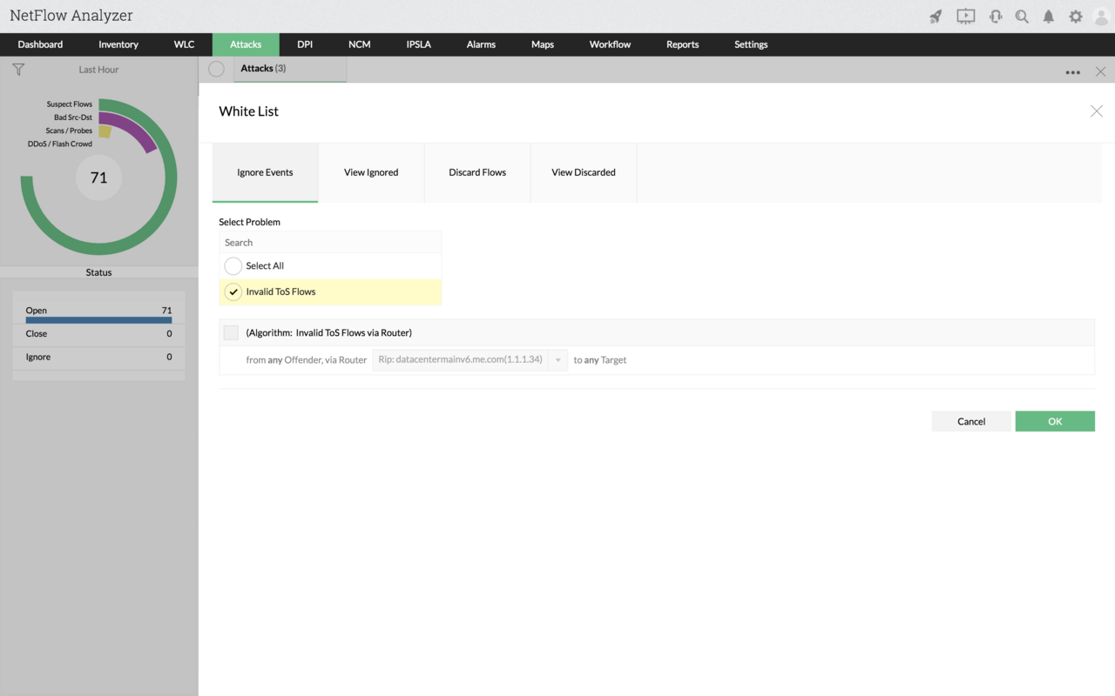This screenshot has height=696, width=1115.
Task: Open the Maps menu
Action: coord(543,44)
